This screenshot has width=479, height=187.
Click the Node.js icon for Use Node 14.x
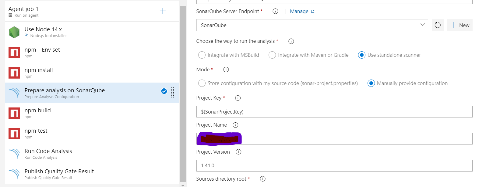click(14, 32)
